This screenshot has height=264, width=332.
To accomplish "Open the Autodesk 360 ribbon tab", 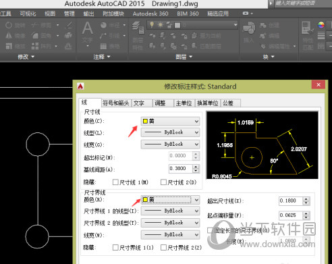I will (x=150, y=14).
